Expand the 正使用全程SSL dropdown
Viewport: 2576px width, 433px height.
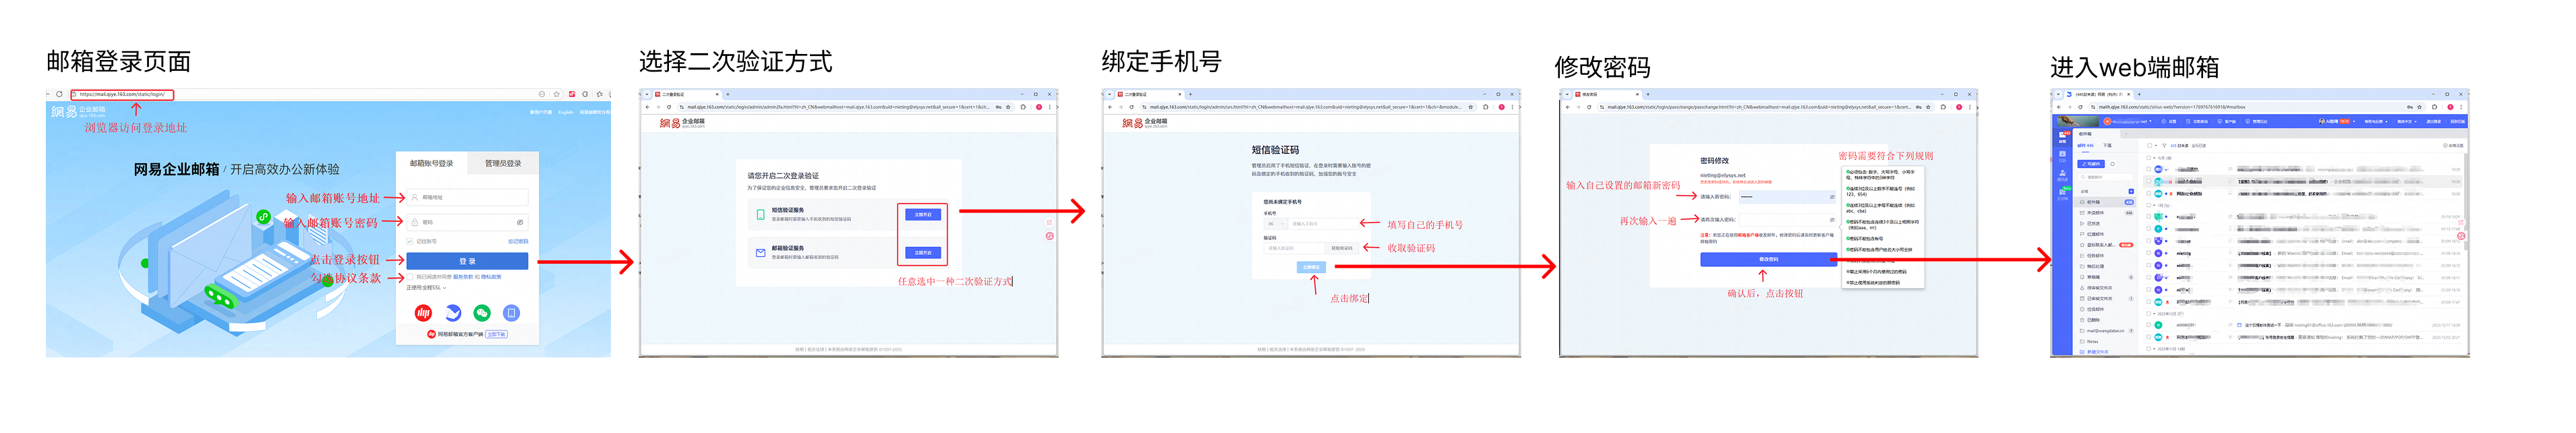[x=426, y=287]
